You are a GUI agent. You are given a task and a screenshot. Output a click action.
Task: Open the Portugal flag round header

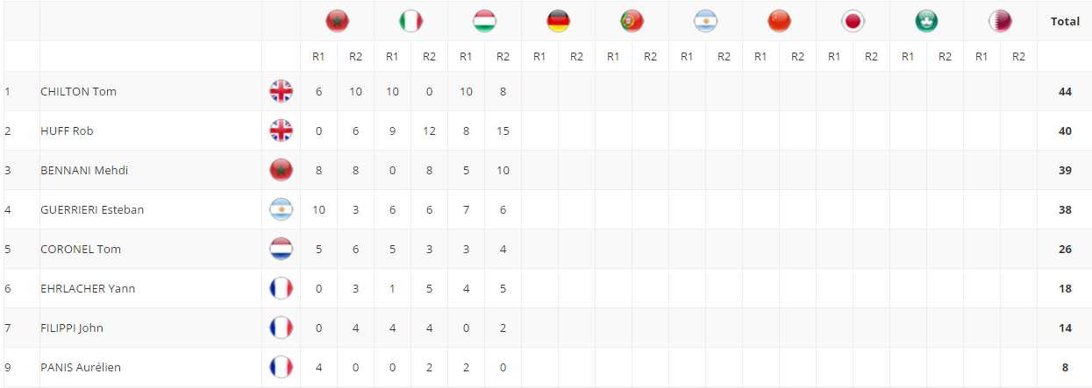pyautogui.click(x=632, y=21)
